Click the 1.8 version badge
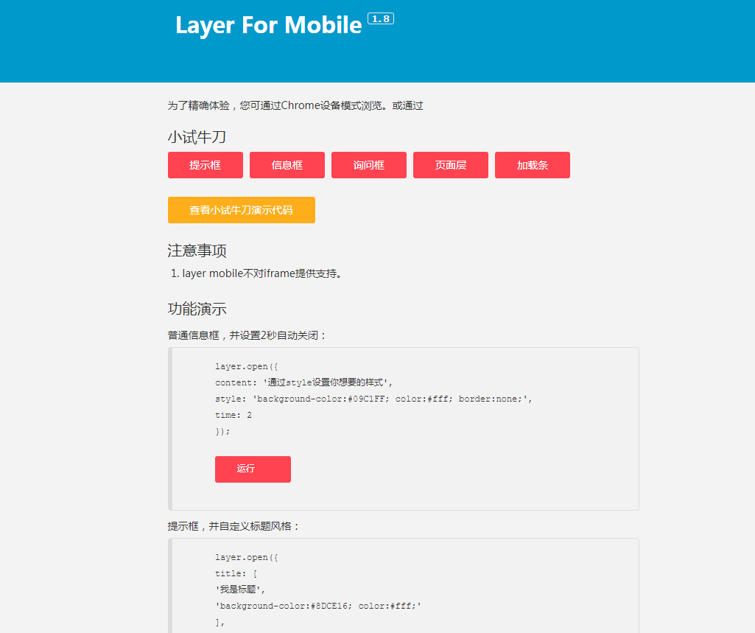This screenshot has width=755, height=633. (380, 18)
